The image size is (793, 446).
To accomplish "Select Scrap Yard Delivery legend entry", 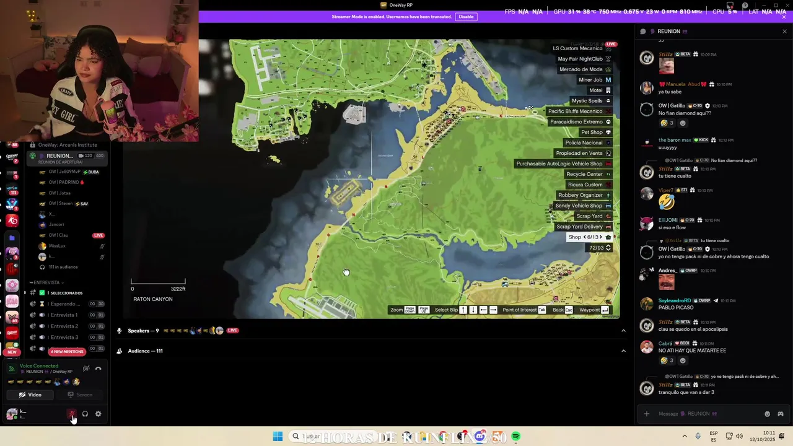I will pos(583,227).
